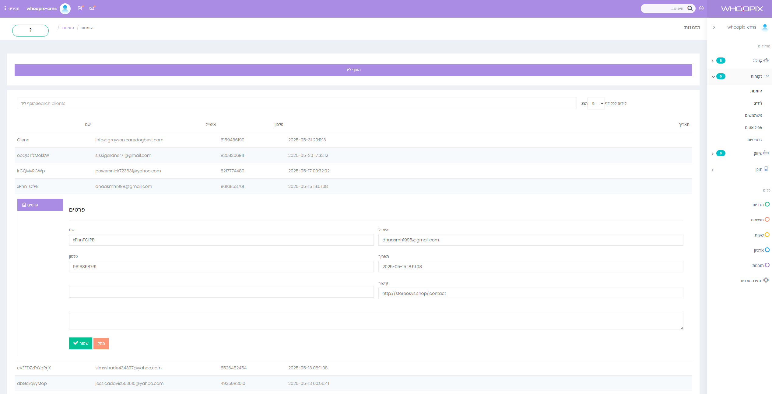This screenshot has height=394, width=772.
Task: Click the circled arrow icon beside search
Action: (x=701, y=8)
